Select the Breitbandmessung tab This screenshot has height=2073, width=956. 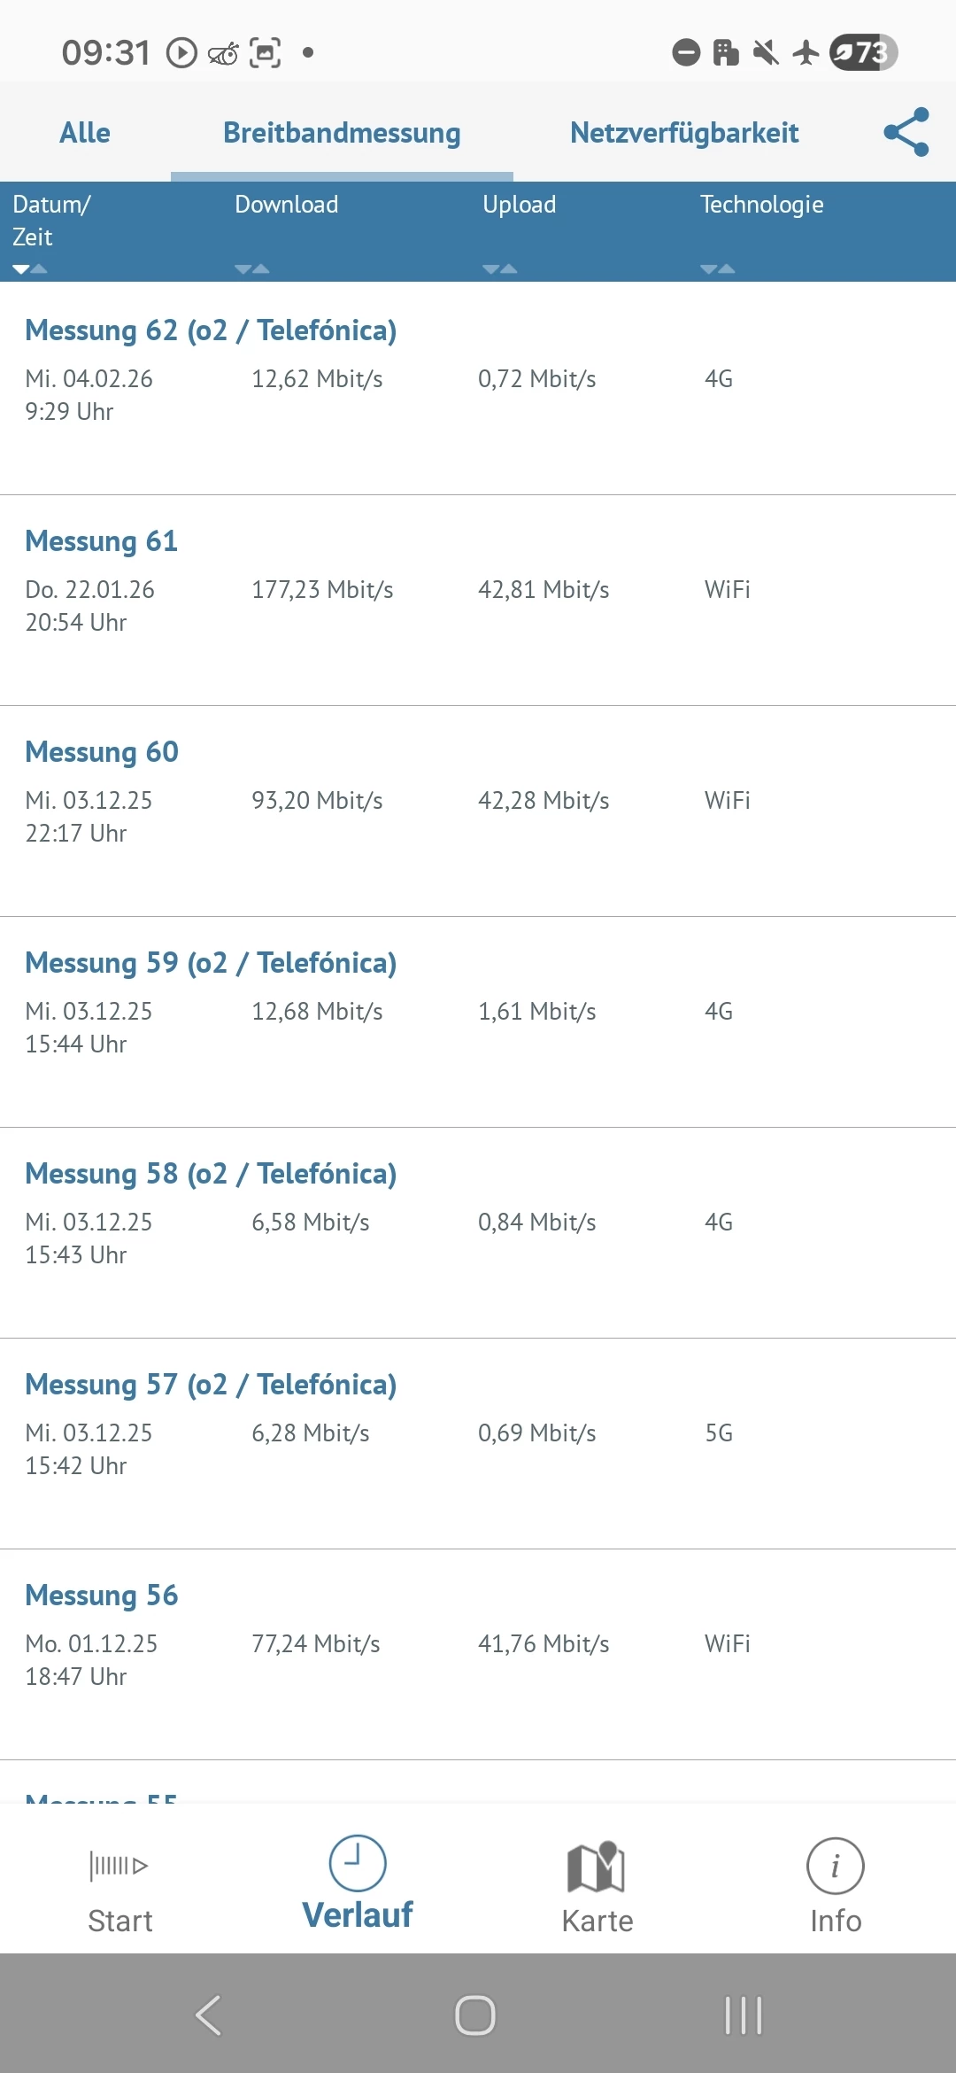point(342,133)
